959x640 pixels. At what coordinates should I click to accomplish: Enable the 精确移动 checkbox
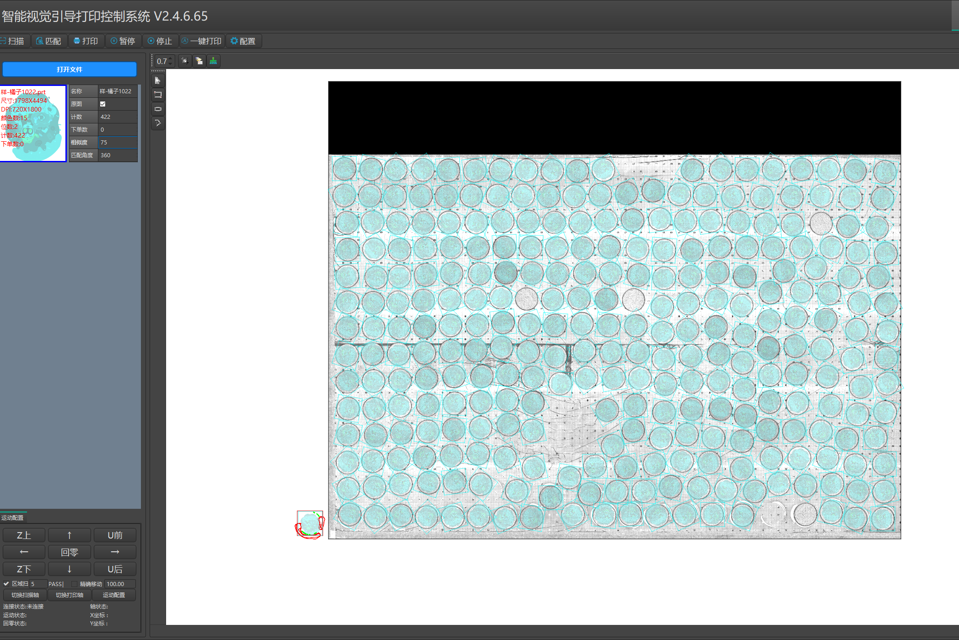coord(74,584)
